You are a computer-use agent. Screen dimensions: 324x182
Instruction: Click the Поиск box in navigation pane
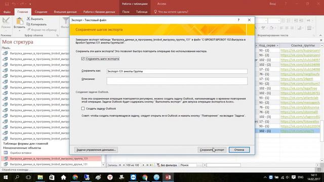pos(35,48)
